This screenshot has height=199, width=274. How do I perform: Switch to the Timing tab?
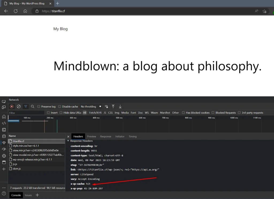click(132, 136)
